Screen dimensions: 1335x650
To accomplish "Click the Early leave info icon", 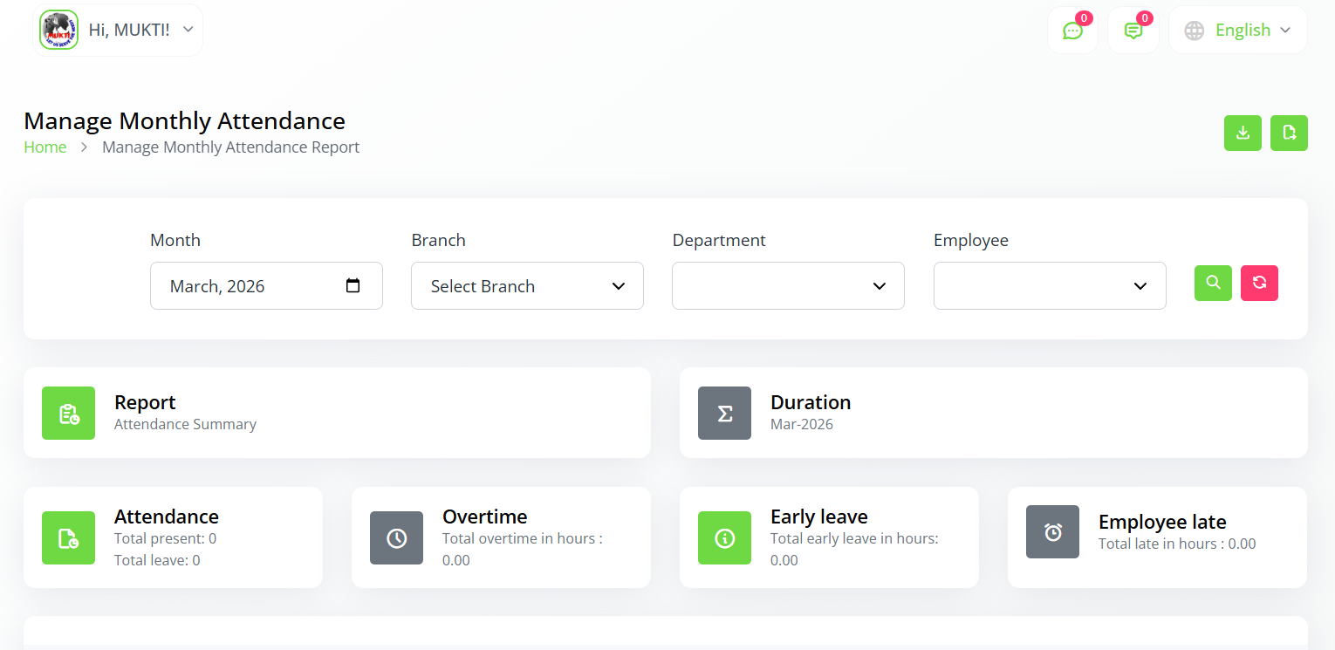I will [x=724, y=537].
